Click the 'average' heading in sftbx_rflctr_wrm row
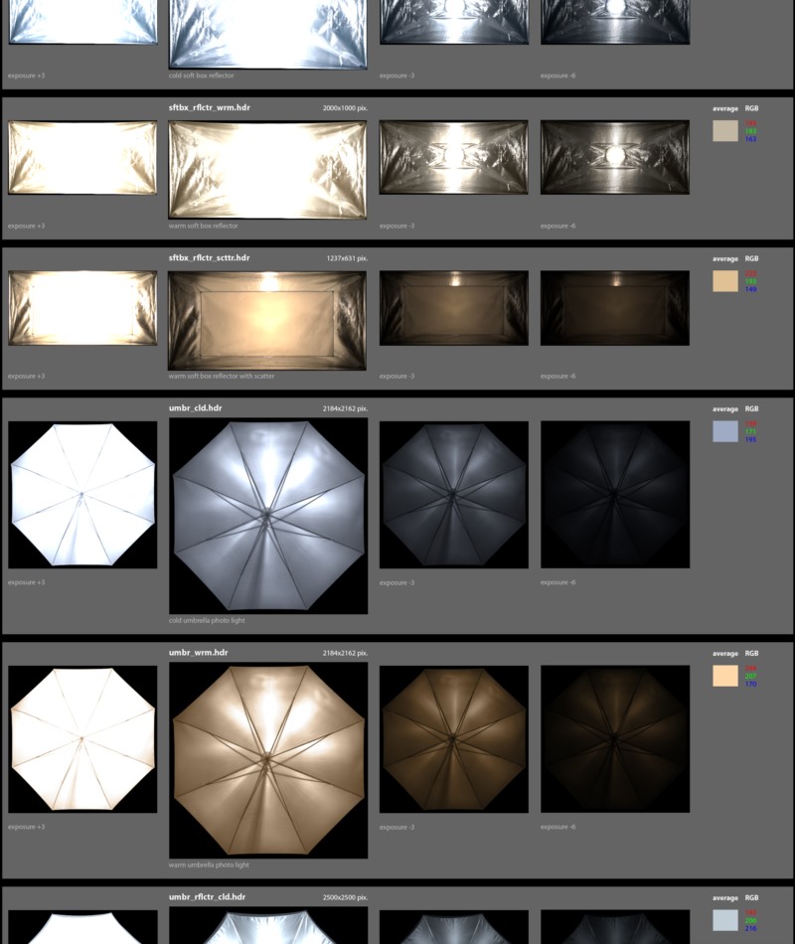Image resolution: width=795 pixels, height=944 pixels. click(x=725, y=109)
